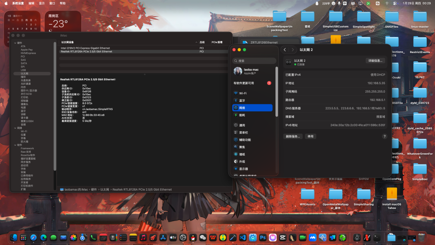The width and height of the screenshot is (435, 245).
Task: Open Finder from the Dock
Action: click(13, 238)
